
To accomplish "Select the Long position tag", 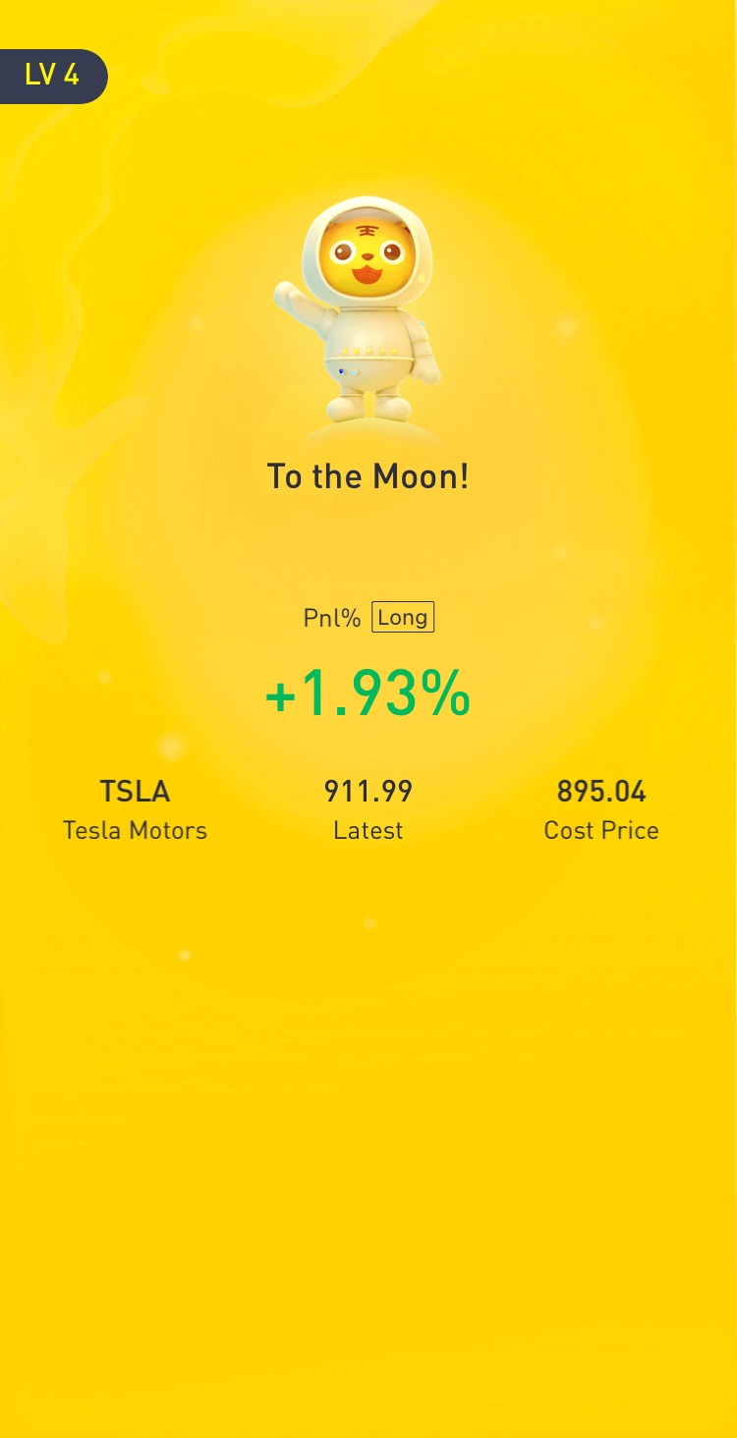I will tap(403, 618).
